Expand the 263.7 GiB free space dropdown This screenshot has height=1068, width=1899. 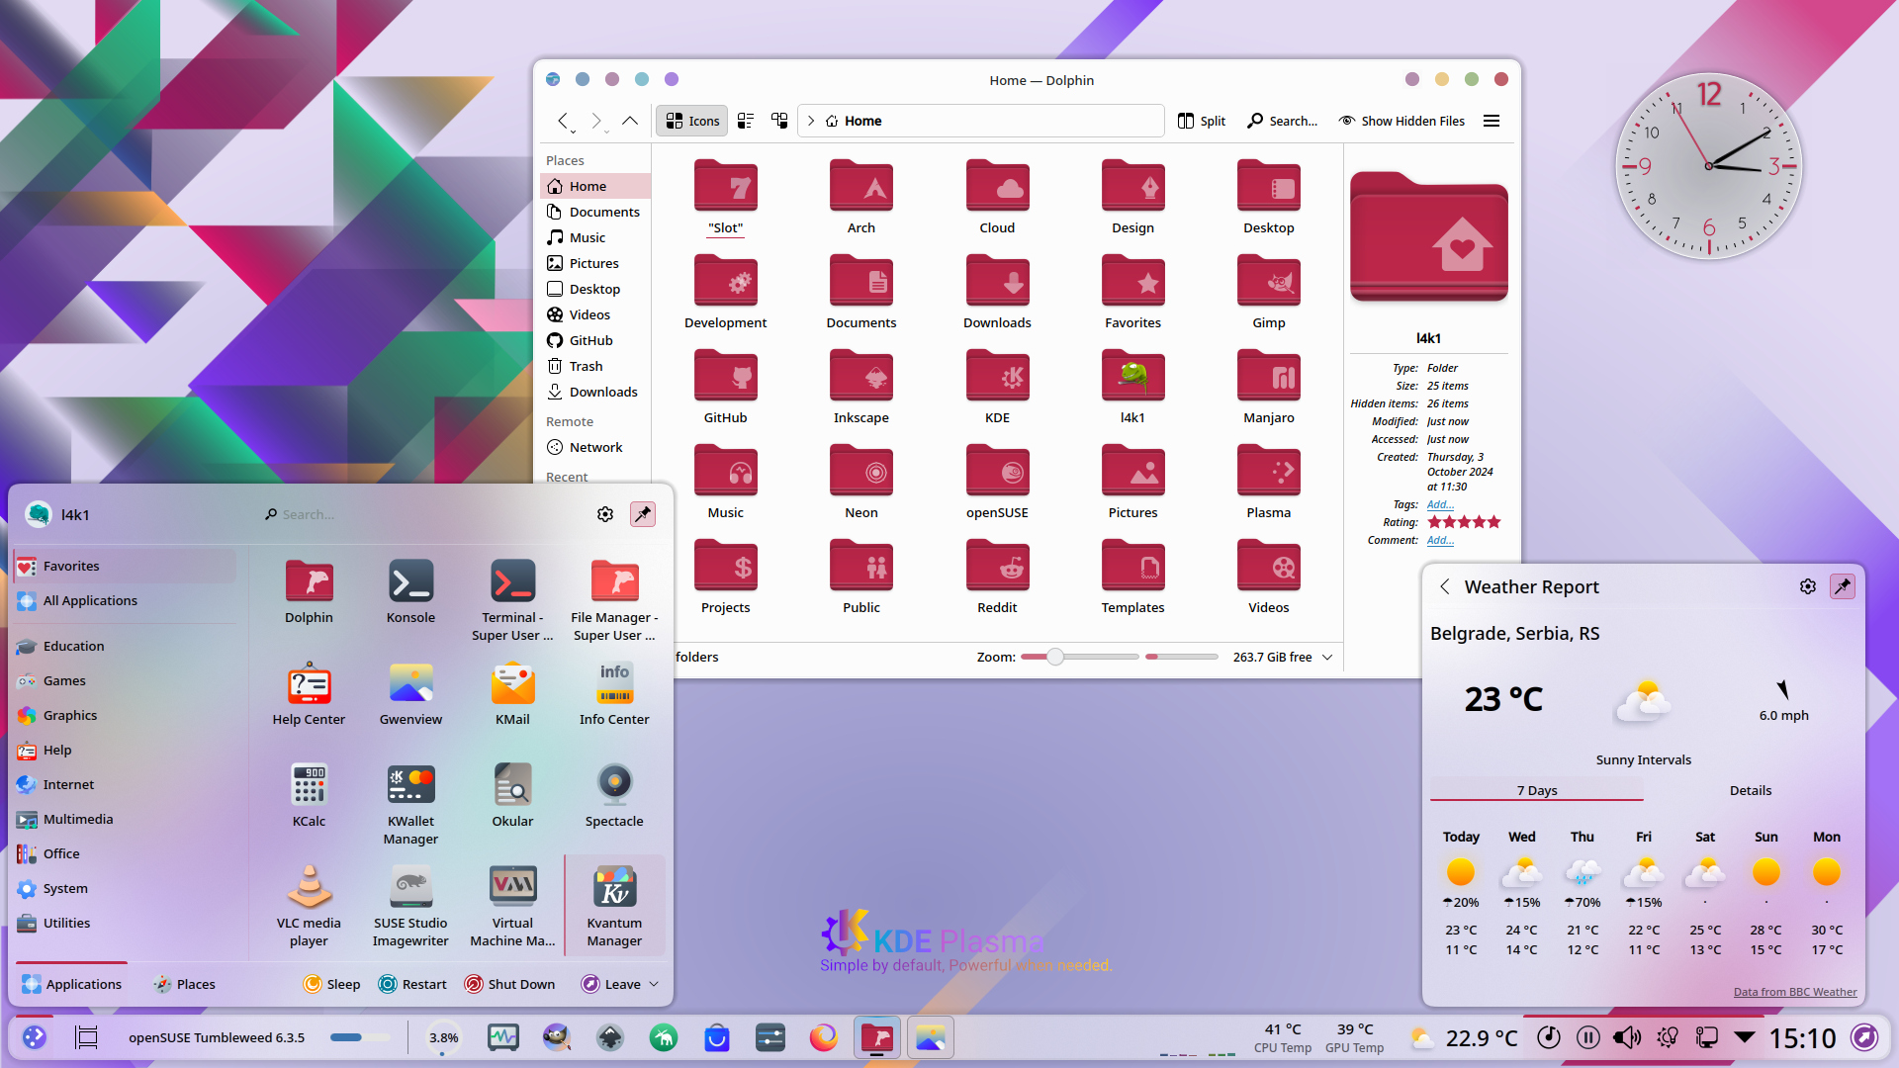[x=1327, y=657]
